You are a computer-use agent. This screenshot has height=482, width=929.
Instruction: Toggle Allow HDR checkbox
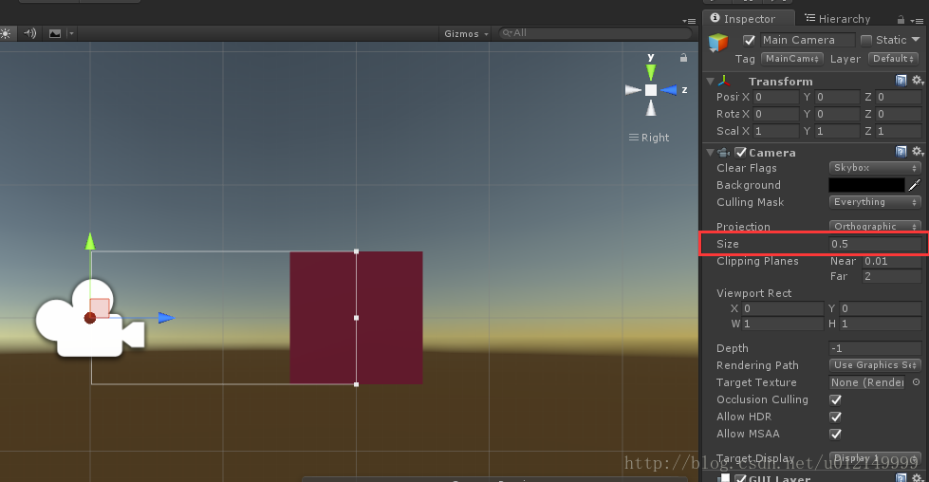click(835, 417)
